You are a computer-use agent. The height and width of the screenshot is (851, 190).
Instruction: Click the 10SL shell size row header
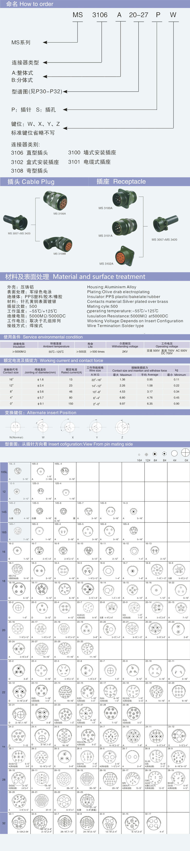pyautogui.click(x=4, y=472)
